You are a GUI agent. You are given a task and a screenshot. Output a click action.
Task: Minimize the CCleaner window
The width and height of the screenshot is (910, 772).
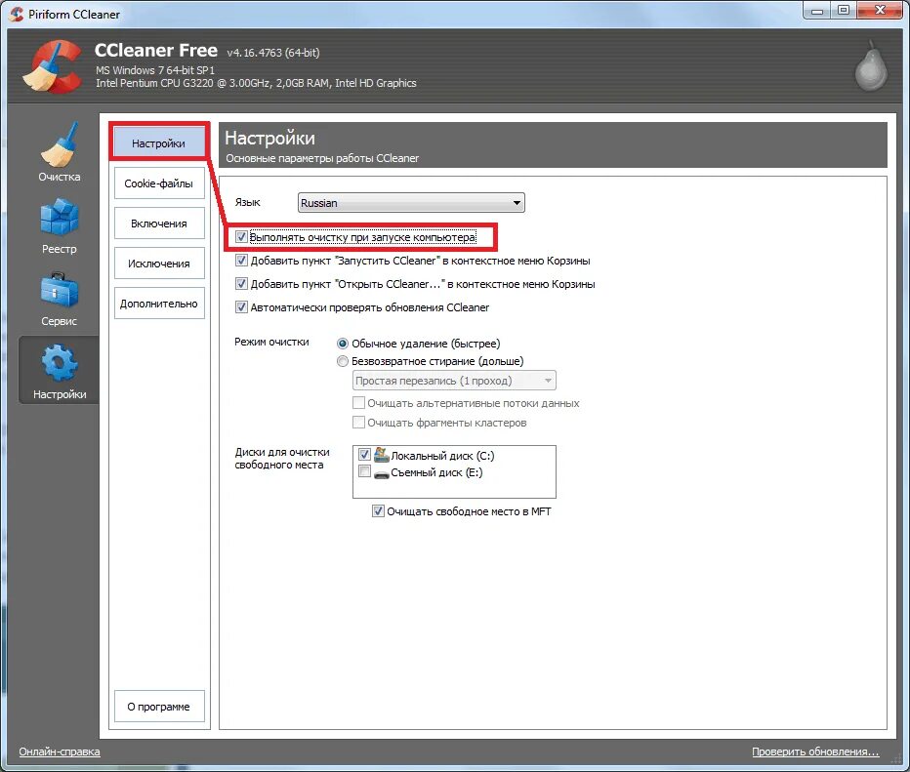pos(816,10)
